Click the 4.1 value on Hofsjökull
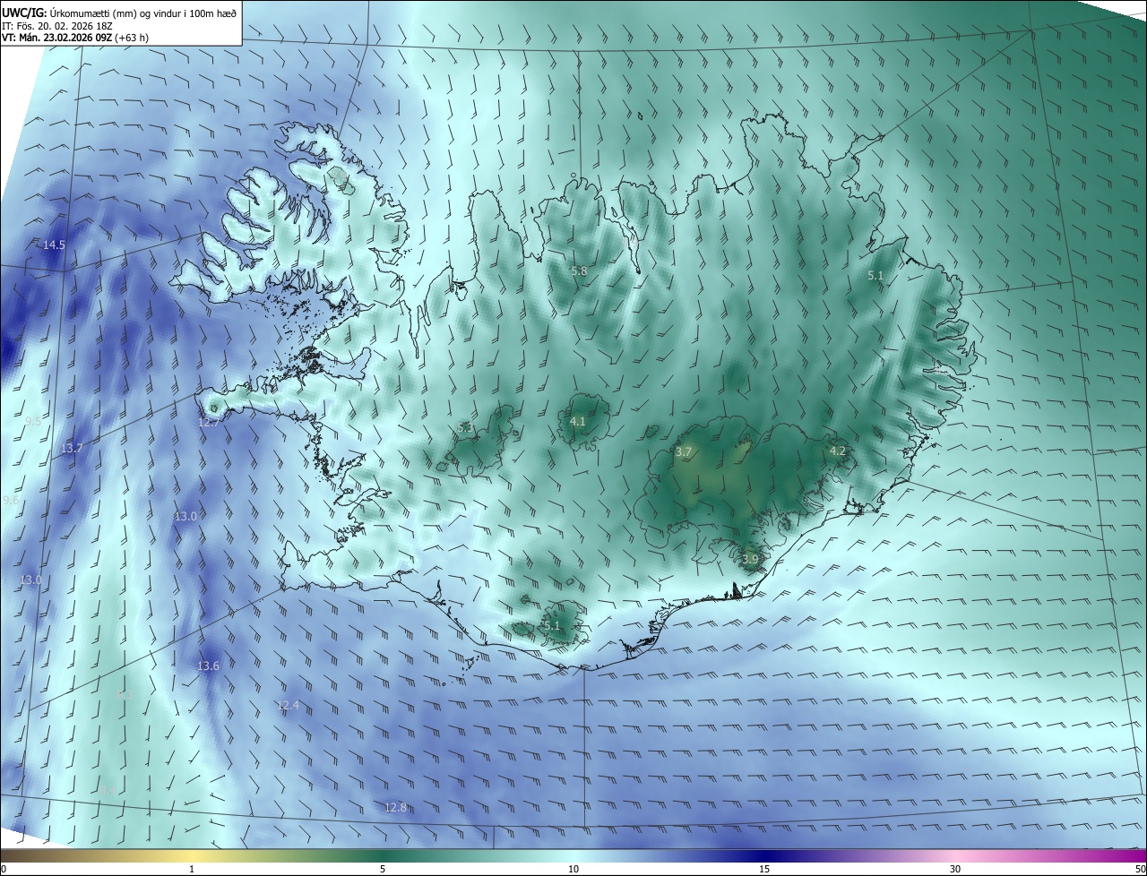The height and width of the screenshot is (876, 1147). [x=578, y=421]
